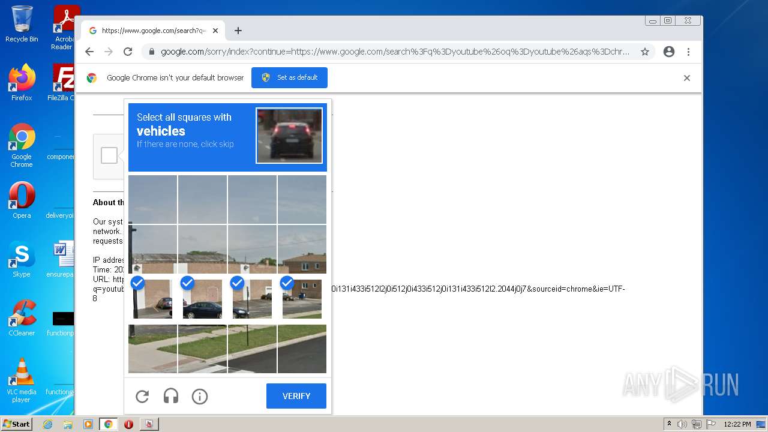Click the taskbar clock 12:22 PM

[x=737, y=424]
